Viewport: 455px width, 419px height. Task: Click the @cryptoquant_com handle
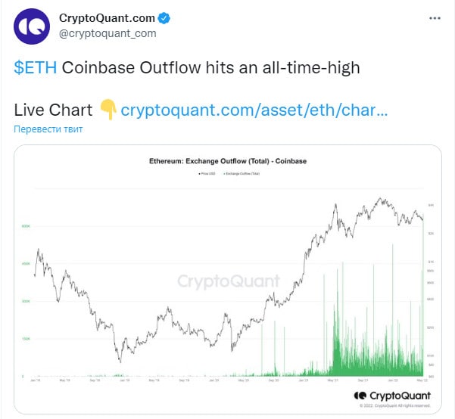coord(108,33)
